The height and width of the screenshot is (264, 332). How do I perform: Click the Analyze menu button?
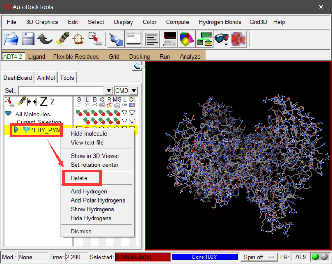pyautogui.click(x=190, y=56)
